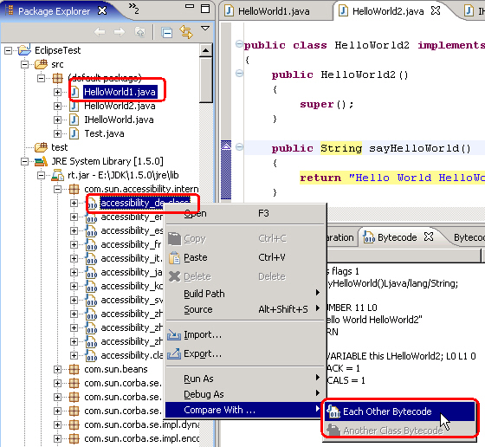This screenshot has height=447, width=485.
Task: Click the Package Explorer tab icon
Action: (x=10, y=10)
